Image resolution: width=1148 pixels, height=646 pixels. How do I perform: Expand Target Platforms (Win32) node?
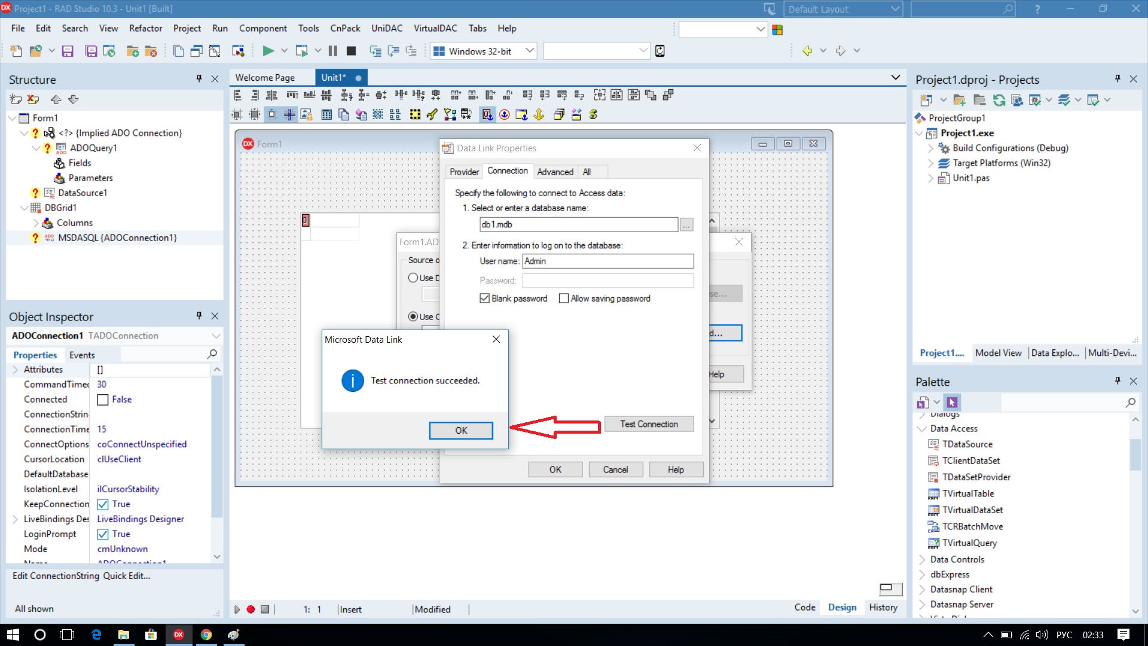930,163
